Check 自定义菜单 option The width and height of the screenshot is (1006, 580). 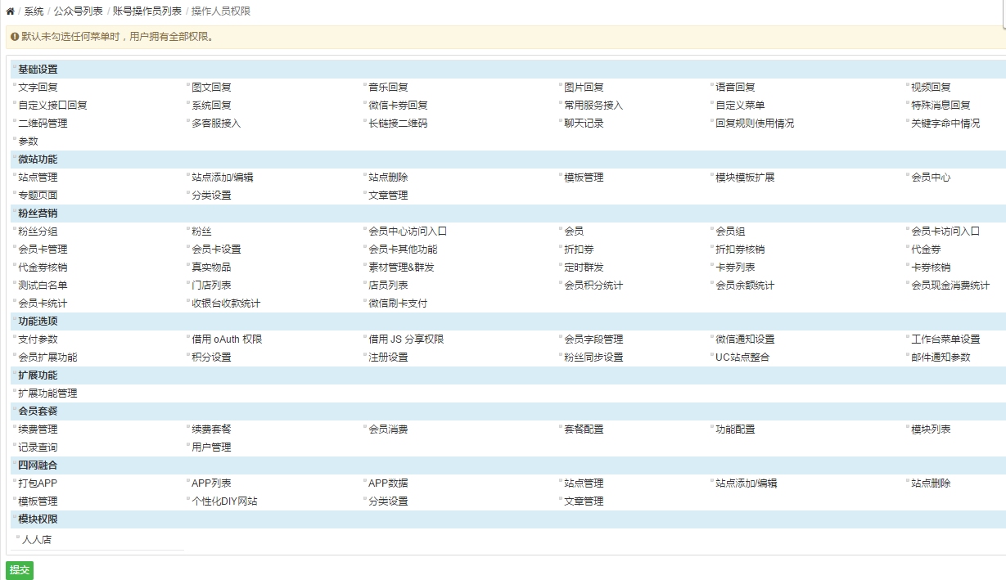[x=711, y=103]
